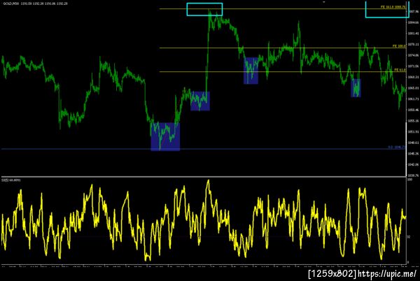This screenshot has width=420, height=281.
Task: Click the 1065.01 price scale value
Action: pyautogui.click(x=413, y=88)
